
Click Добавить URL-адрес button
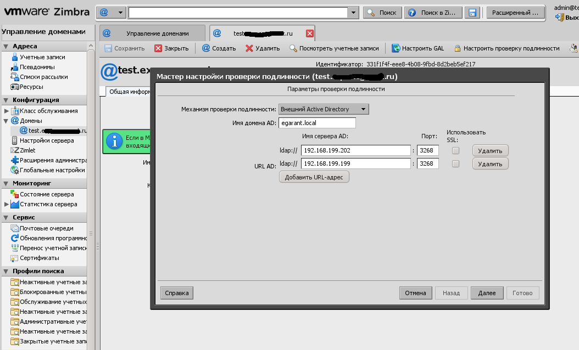(314, 177)
